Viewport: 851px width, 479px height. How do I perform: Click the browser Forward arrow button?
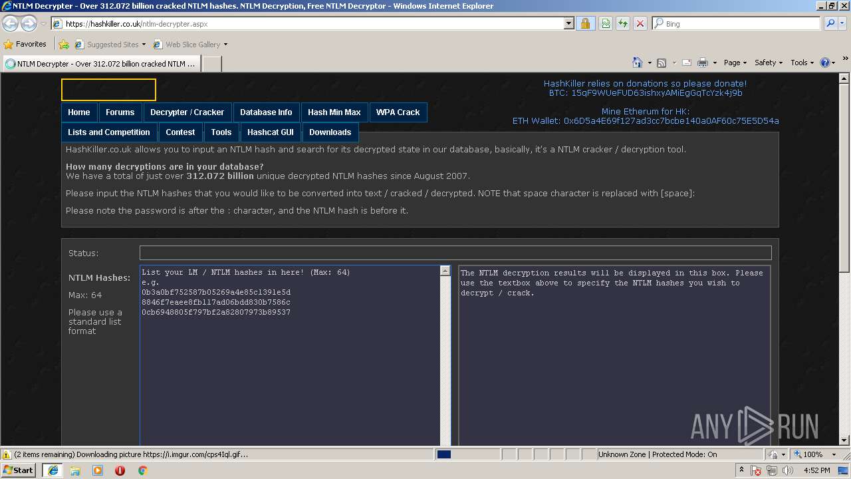pos(29,23)
